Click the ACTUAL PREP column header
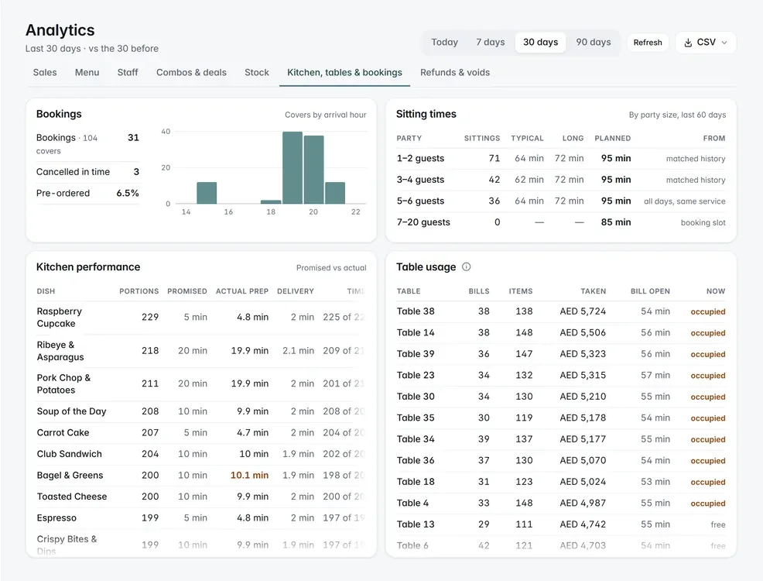This screenshot has height=581, width=763. [242, 291]
